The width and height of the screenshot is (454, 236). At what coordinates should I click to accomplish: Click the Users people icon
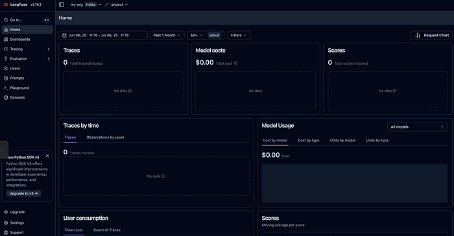(6, 68)
